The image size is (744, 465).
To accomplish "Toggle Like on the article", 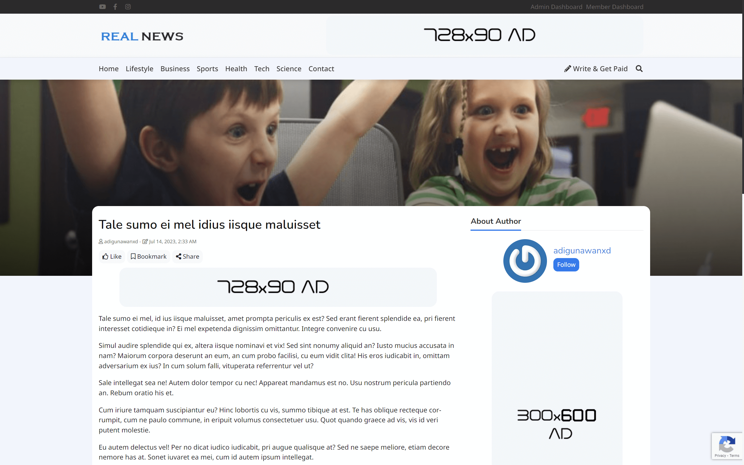I will pyautogui.click(x=112, y=256).
